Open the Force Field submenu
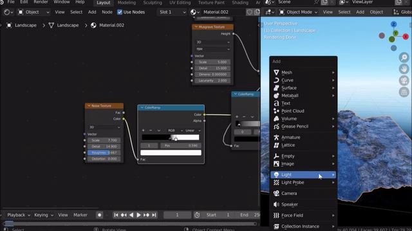The image size is (412, 231). point(303,216)
